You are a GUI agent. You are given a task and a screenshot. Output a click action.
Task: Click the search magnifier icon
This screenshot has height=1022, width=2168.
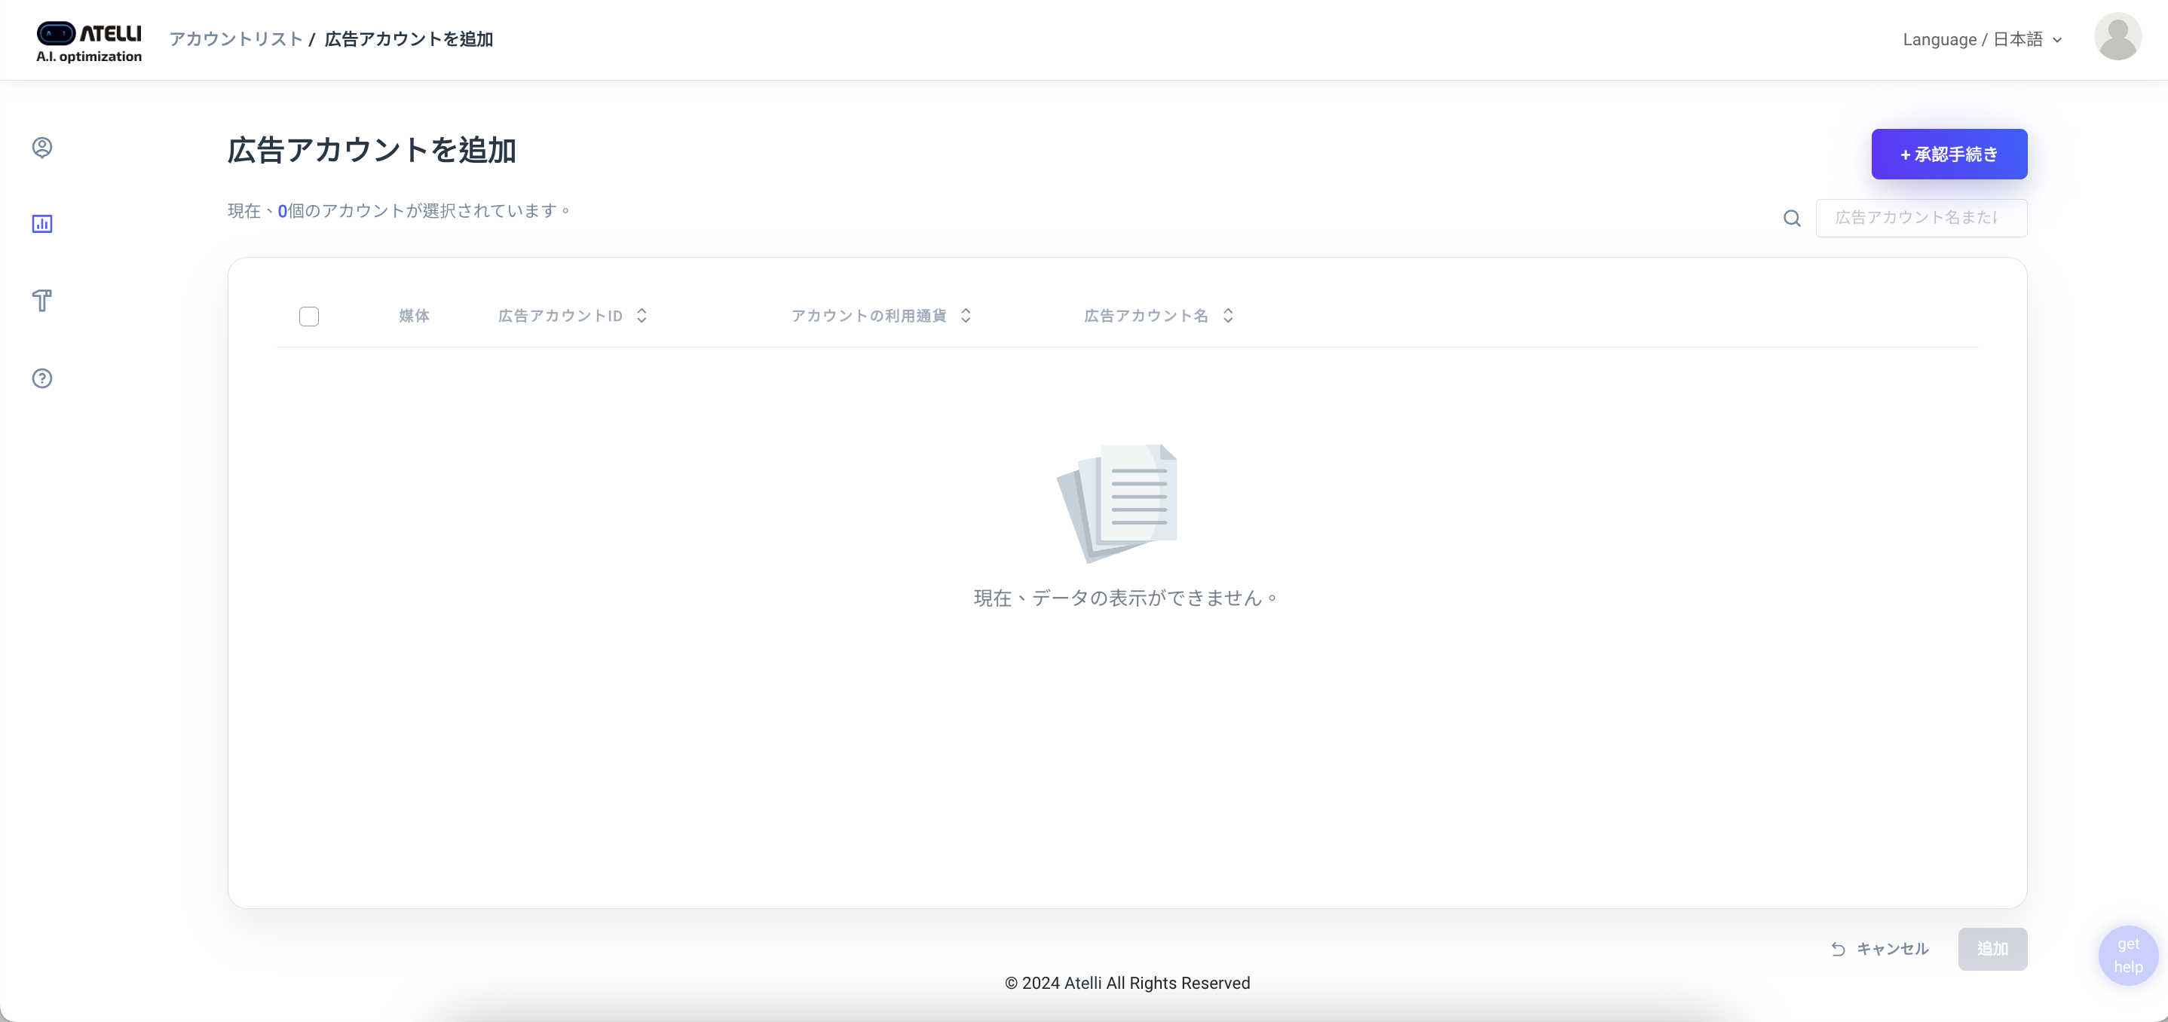(x=1792, y=219)
